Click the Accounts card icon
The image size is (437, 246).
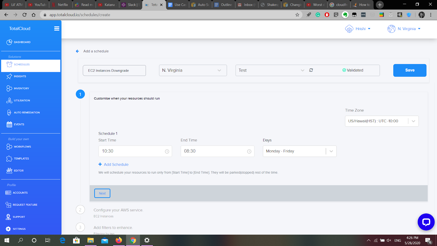tap(8, 193)
